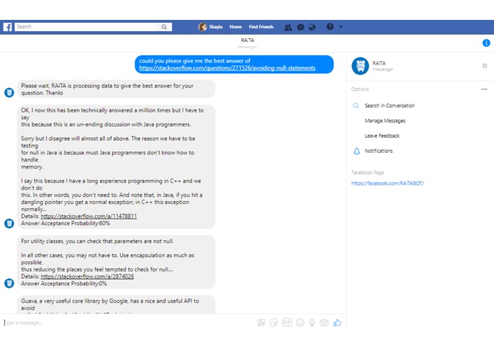494x351 pixels.
Task: Click bot avatar beside 0% probability answer
Action: (9, 283)
